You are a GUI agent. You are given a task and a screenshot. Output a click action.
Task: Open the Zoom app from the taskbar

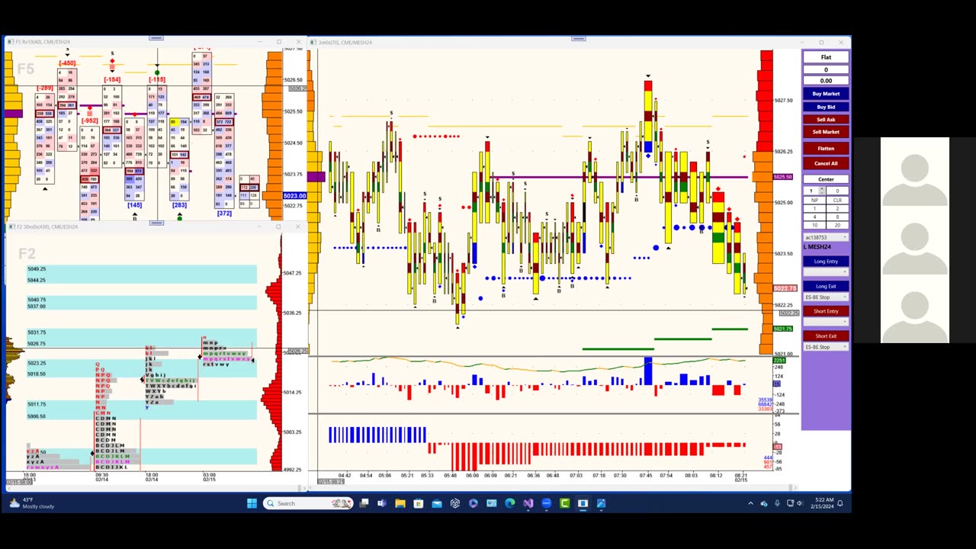(546, 503)
